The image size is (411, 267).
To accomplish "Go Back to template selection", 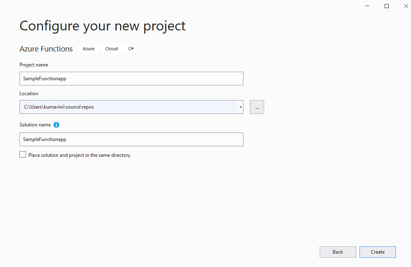I will pos(338,252).
